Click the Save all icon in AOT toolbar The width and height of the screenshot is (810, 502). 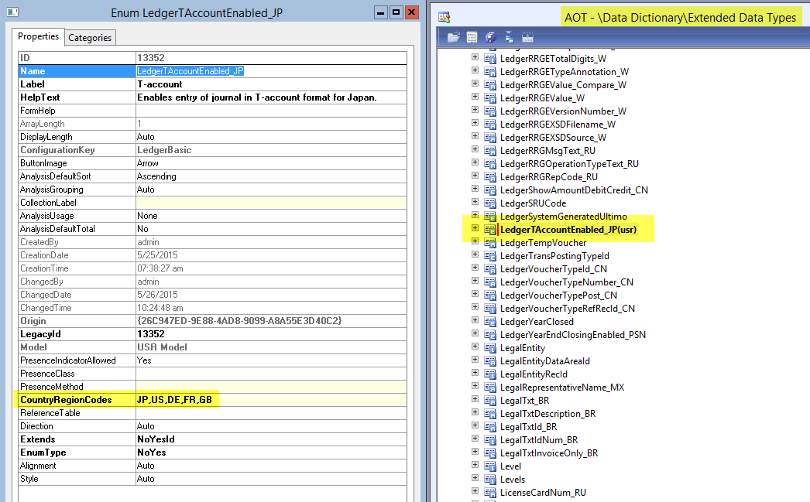tap(490, 36)
